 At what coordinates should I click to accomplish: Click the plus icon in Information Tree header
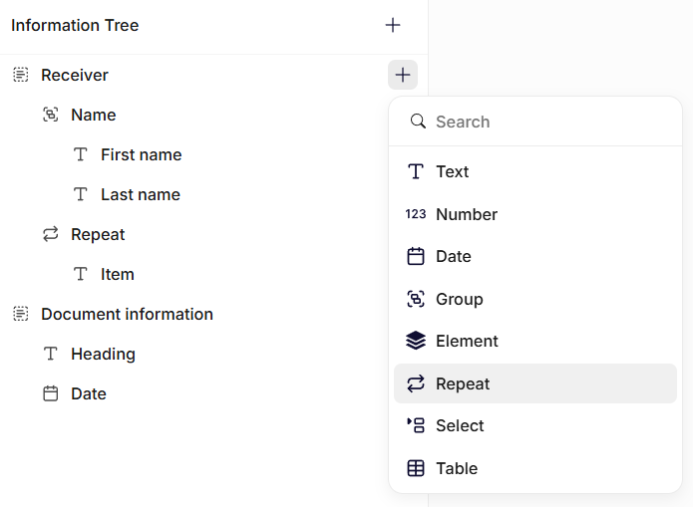(x=393, y=25)
